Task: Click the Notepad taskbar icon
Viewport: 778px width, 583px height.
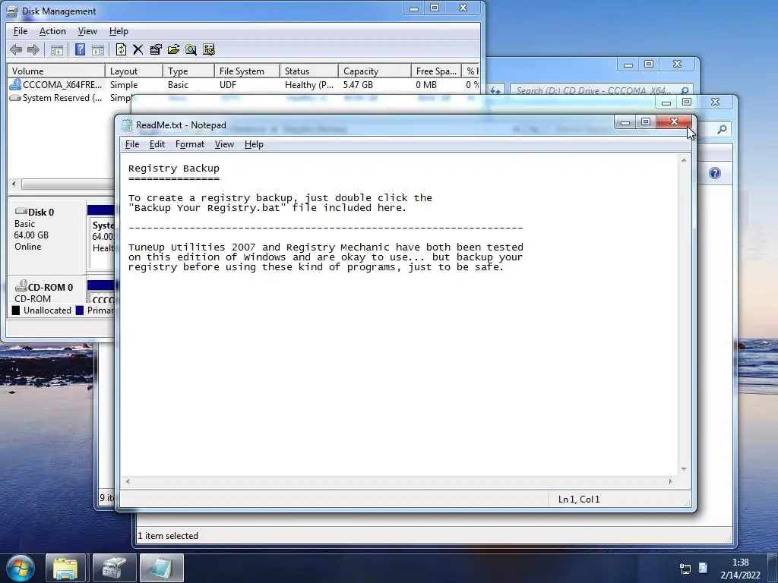Action: pos(162,568)
